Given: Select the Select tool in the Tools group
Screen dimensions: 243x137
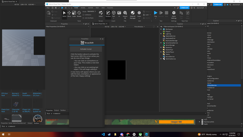Looking at the screenshot, I should pyautogui.click(x=64, y=14).
